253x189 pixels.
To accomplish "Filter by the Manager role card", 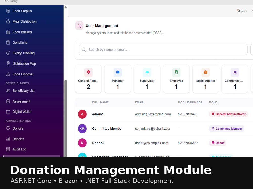I will tap(118, 79).
